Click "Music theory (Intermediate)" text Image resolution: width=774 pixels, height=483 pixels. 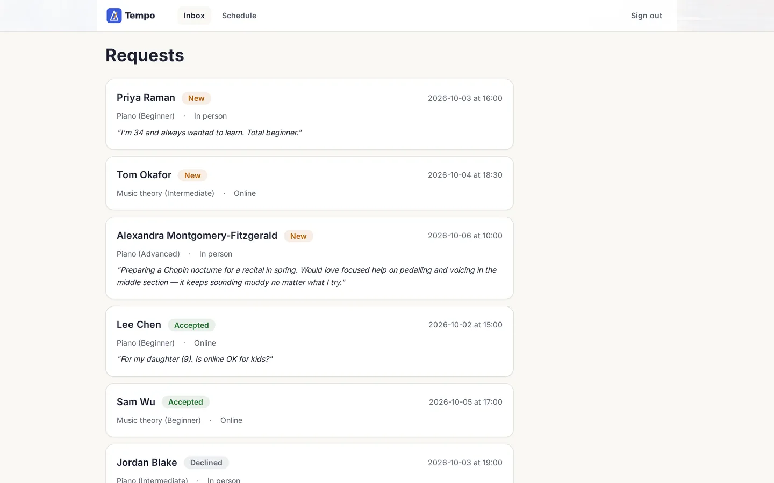(x=166, y=193)
